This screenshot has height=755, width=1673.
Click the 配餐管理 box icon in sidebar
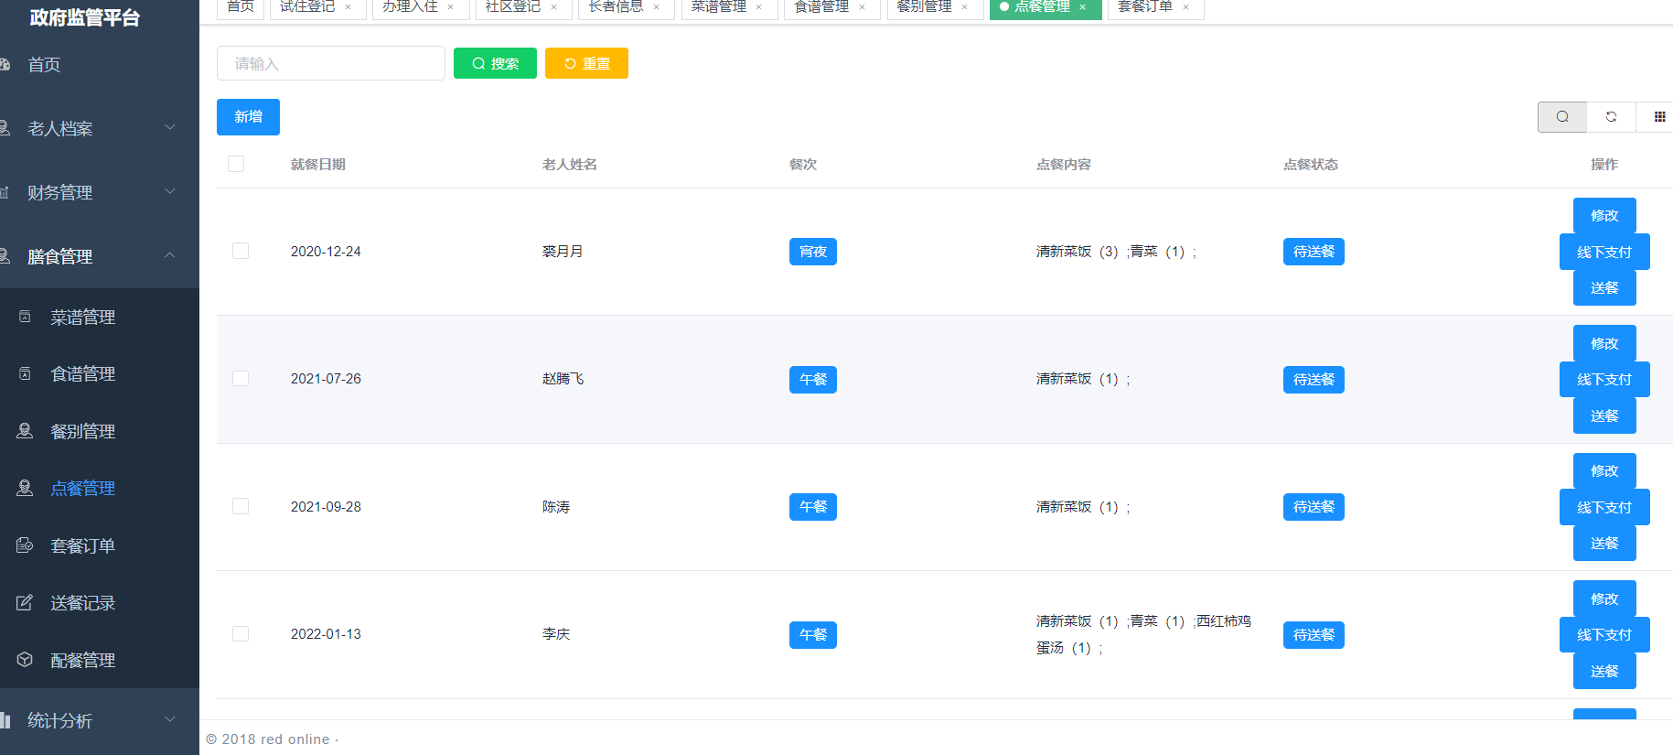point(25,660)
